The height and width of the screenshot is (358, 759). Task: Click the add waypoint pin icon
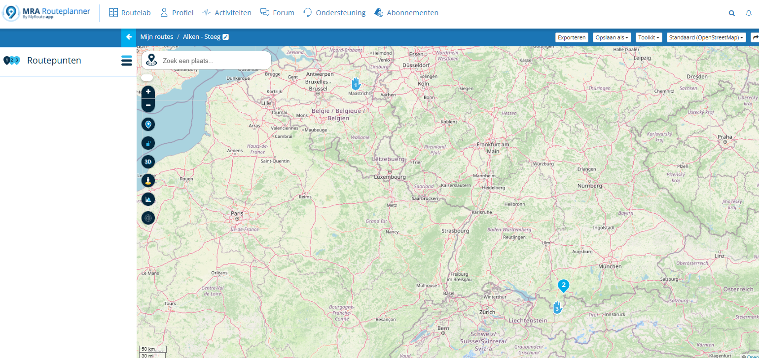pos(148,125)
